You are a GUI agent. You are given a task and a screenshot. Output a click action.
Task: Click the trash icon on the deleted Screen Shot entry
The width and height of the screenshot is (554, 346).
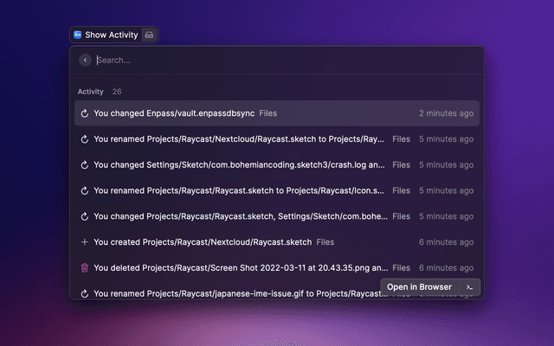pyautogui.click(x=84, y=268)
